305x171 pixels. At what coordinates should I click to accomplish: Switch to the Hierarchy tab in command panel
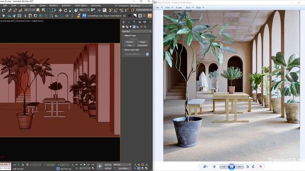coord(134,22)
